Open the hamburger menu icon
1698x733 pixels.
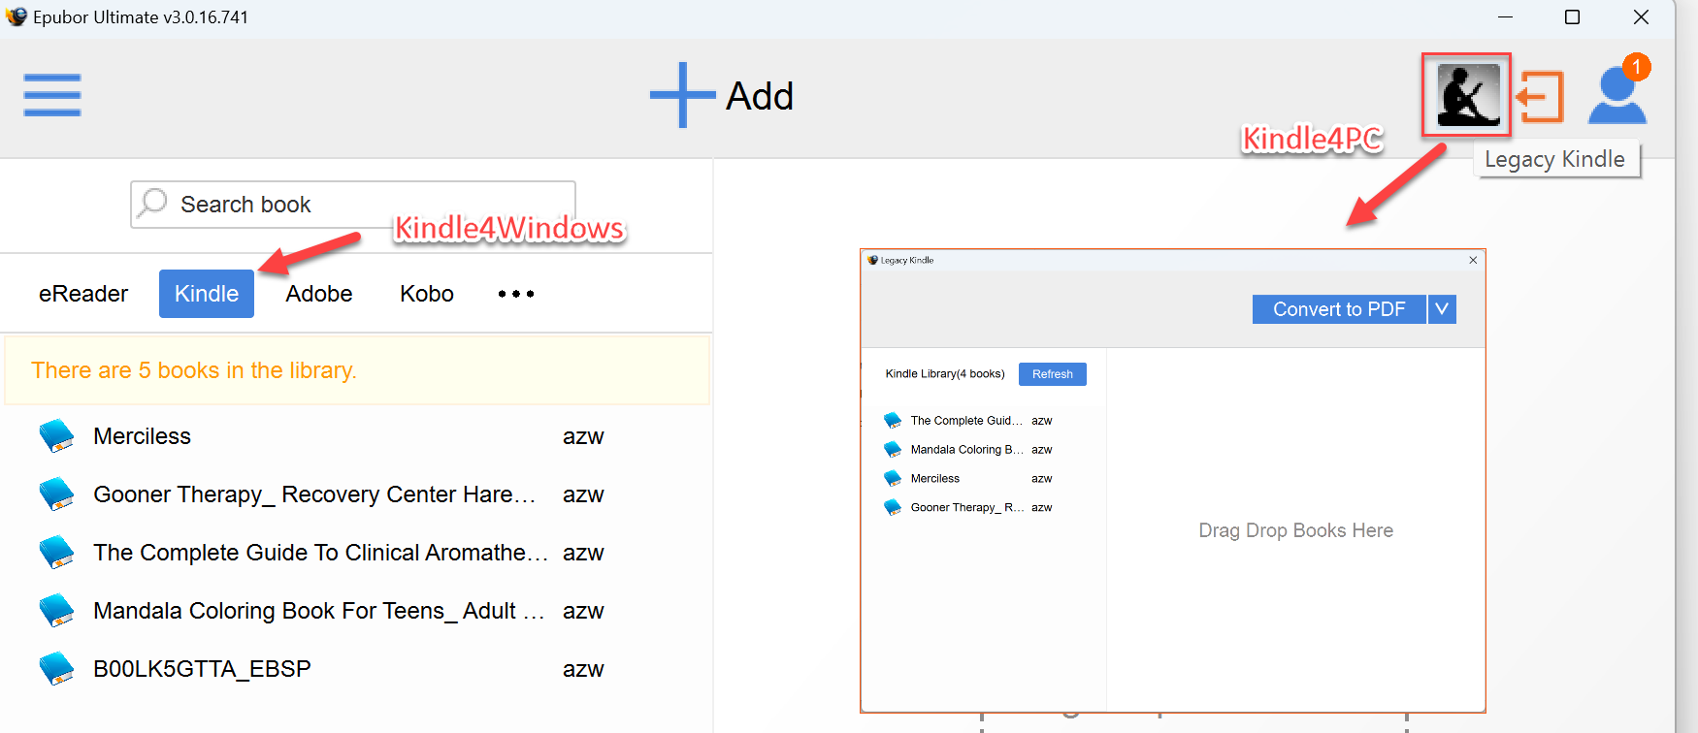(x=52, y=95)
